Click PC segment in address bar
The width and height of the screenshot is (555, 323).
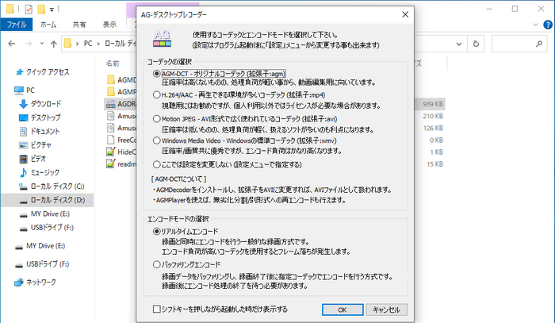[x=88, y=44]
